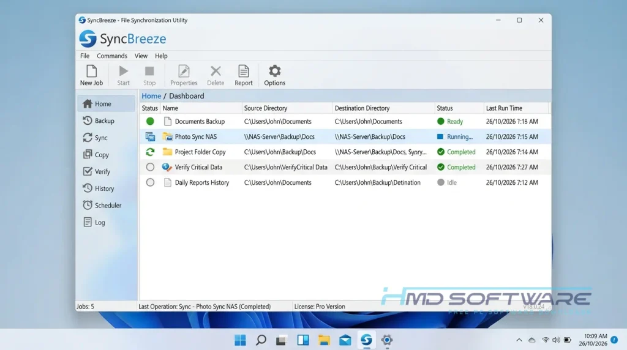The height and width of the screenshot is (350, 627).
Task: Click status icon of Photo Sync NAS row
Action: 150,136
